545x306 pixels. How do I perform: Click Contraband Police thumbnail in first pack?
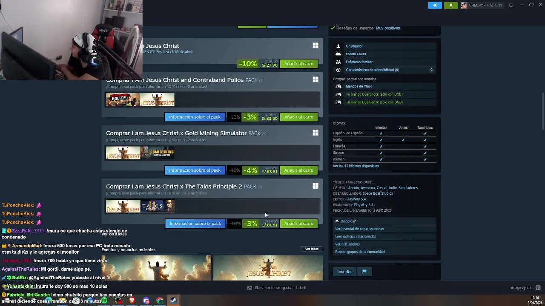[123, 100]
